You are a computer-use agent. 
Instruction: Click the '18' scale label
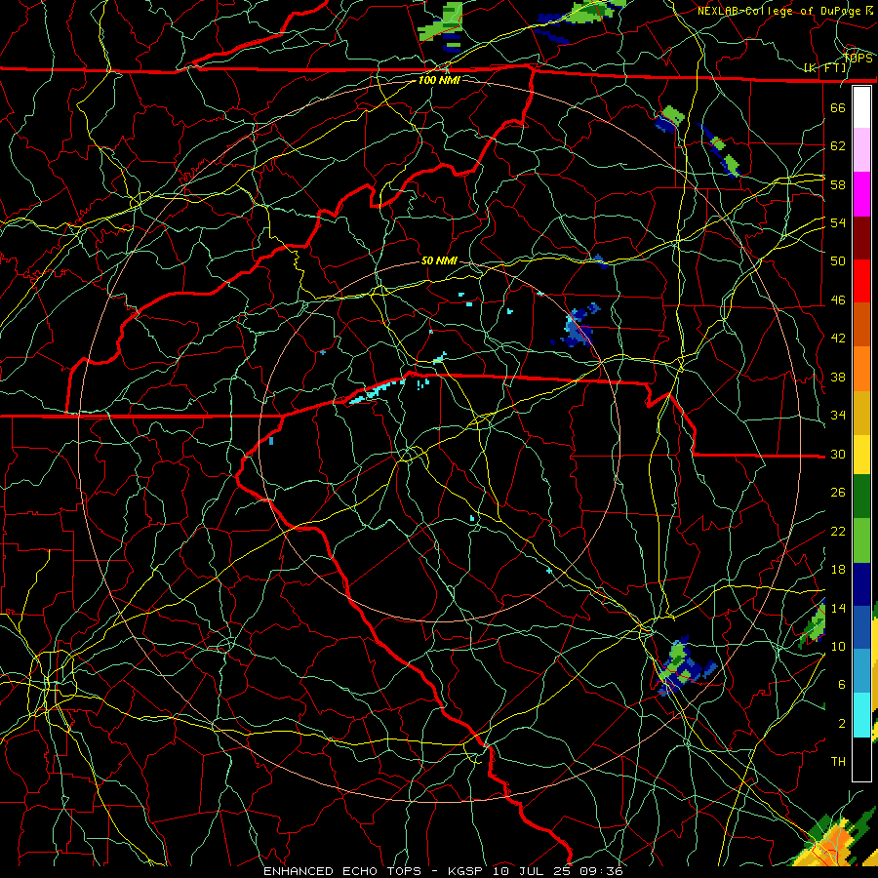tap(838, 570)
